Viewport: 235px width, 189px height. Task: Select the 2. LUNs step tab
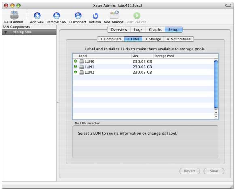point(133,39)
